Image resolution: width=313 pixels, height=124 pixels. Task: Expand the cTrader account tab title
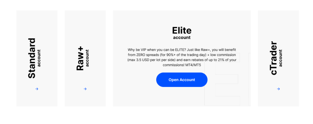pyautogui.click(x=274, y=58)
